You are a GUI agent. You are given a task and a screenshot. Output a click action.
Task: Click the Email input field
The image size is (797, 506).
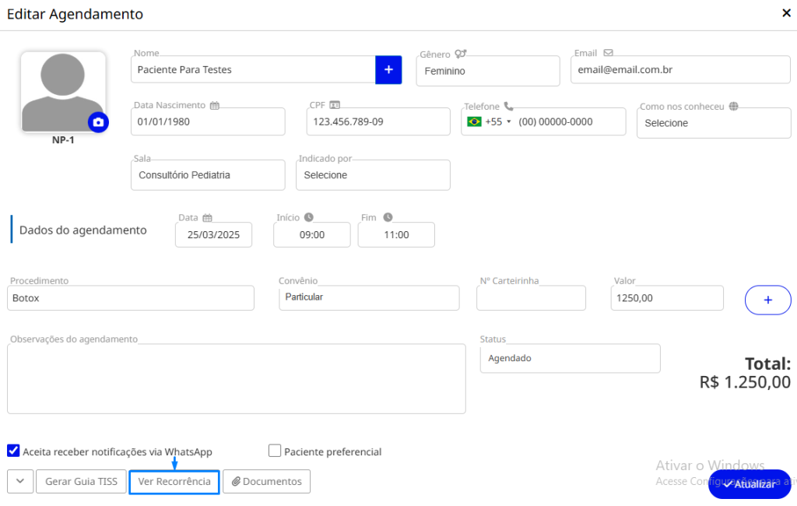680,69
